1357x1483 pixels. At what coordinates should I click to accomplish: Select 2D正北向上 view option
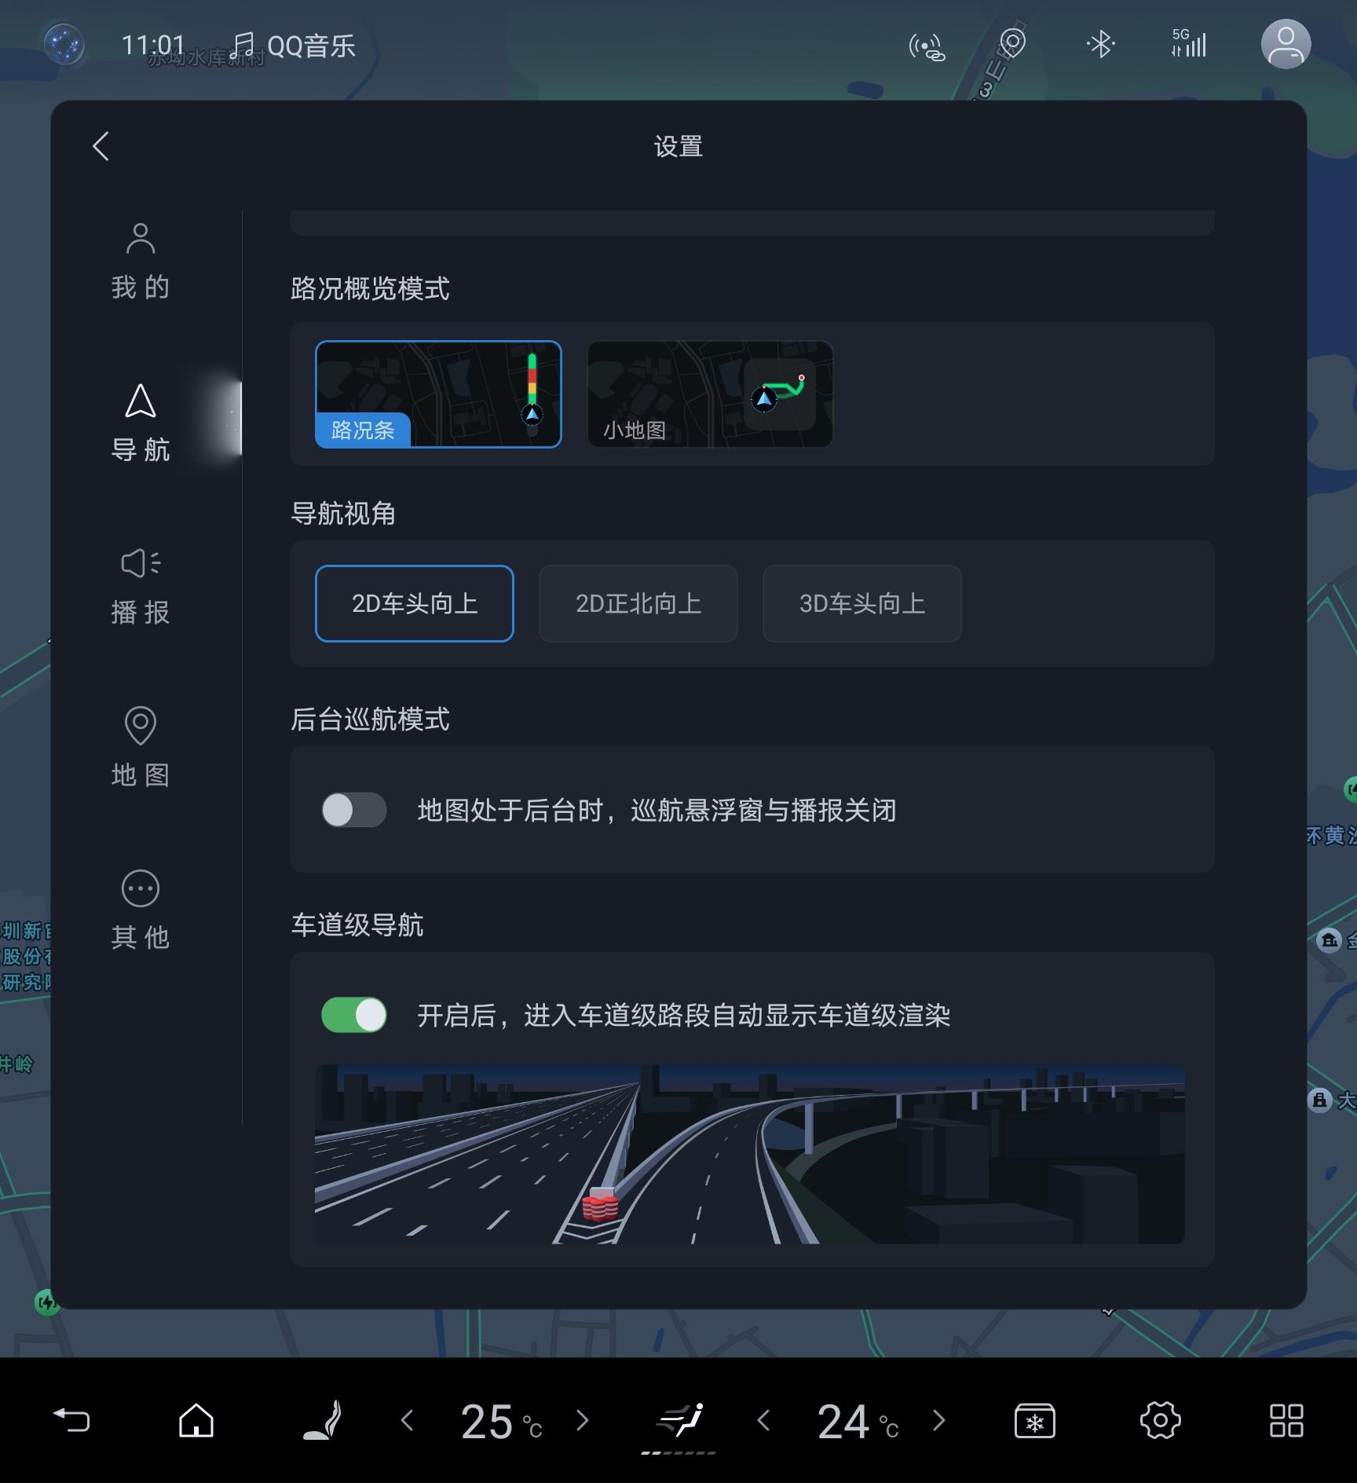pos(638,603)
